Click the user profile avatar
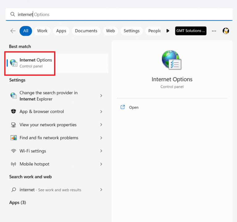This screenshot has height=222, width=237. pos(226,31)
